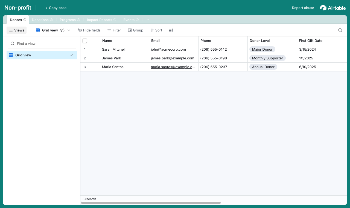The width and height of the screenshot is (350, 208).
Task: Select phone cell (206) 555-0237
Action: pos(223,67)
